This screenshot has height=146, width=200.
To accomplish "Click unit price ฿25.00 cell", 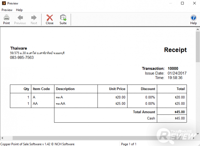I will click(x=120, y=103).
